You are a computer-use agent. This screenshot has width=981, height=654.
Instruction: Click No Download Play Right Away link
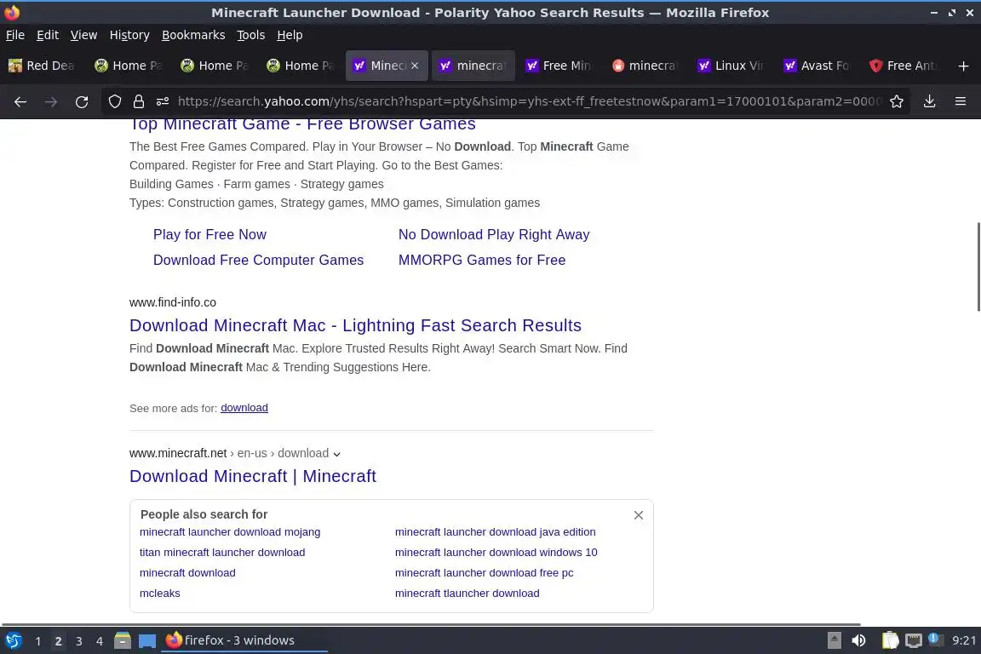pyautogui.click(x=494, y=235)
